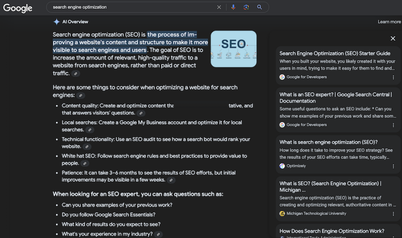402x238 pixels.
Task: Open three-dot menu for SEO expert documentation card
Action: (x=393, y=125)
